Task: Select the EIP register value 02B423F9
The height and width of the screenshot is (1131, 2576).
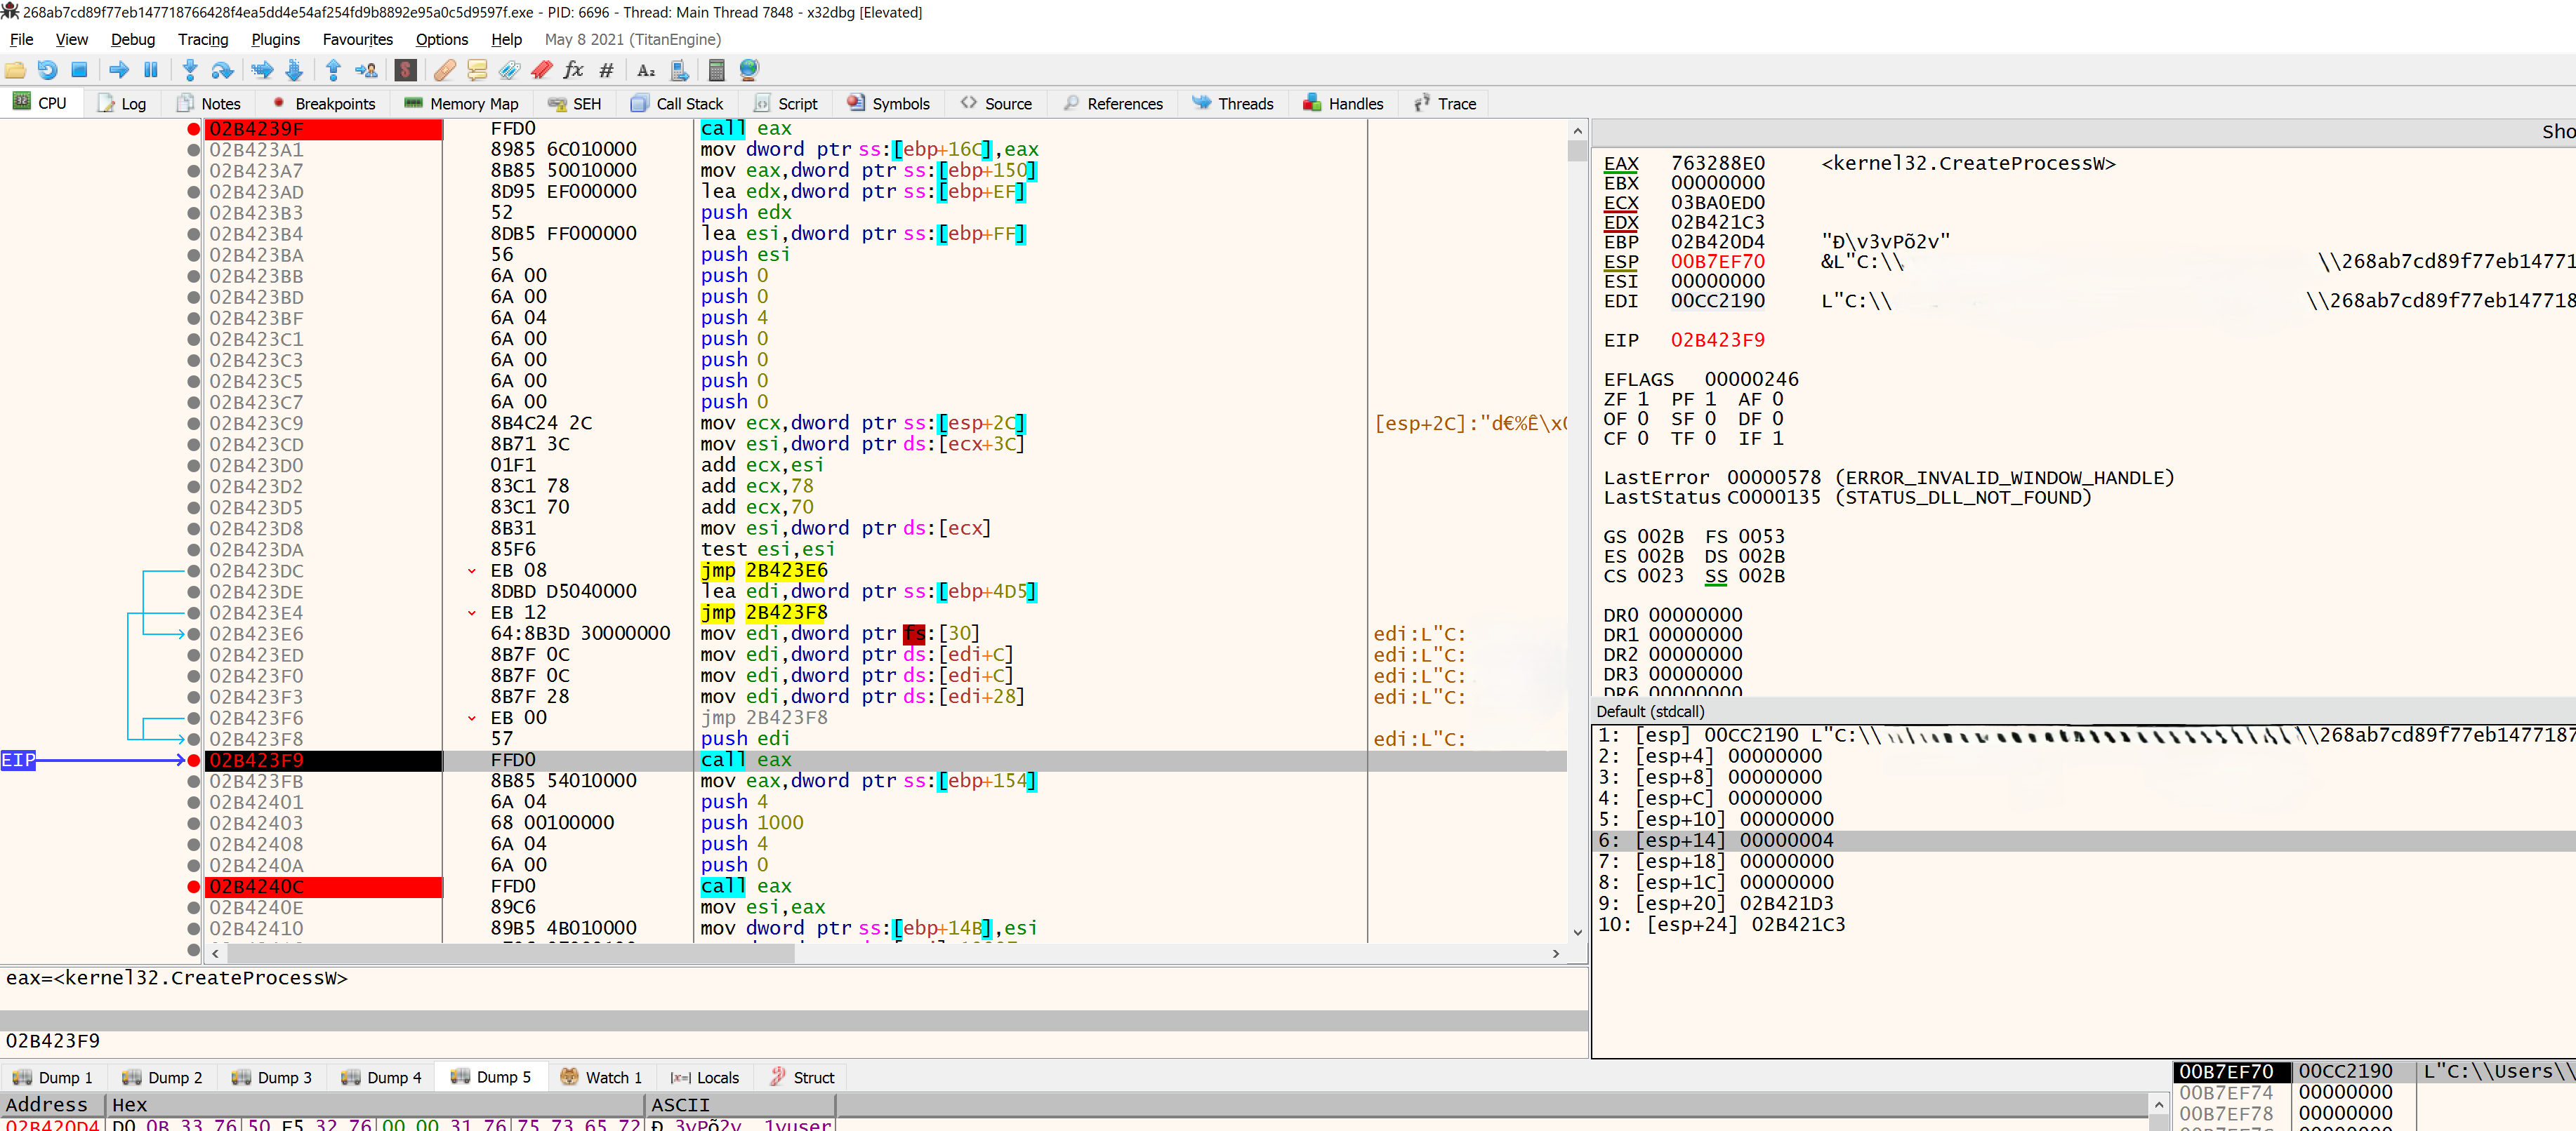Action: click(1717, 340)
